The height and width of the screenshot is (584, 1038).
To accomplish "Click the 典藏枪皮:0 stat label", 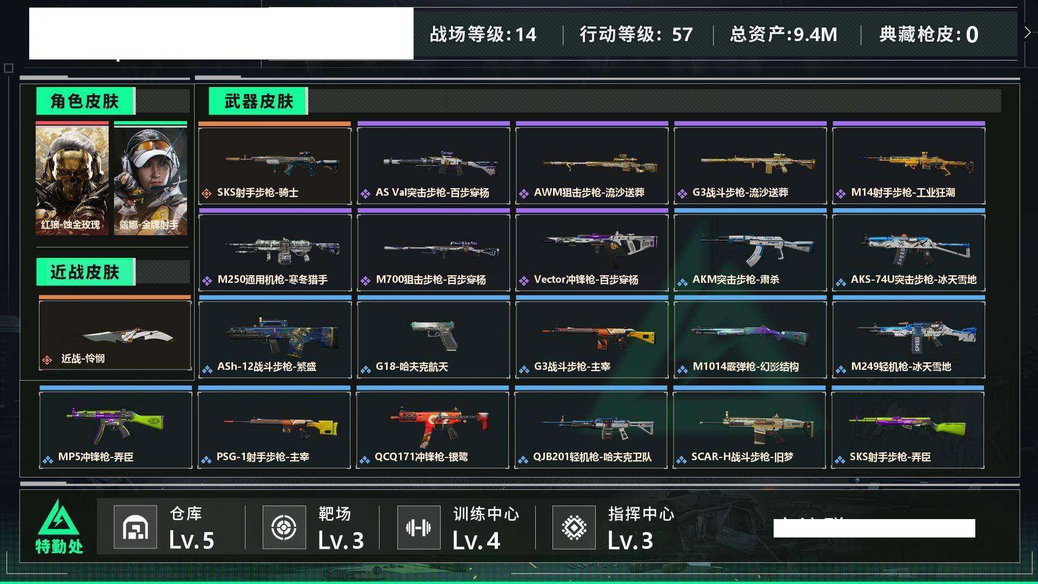I will [929, 35].
